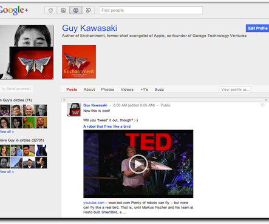Switch to the Photos tab
The image size is (269, 224).
click(107, 90)
